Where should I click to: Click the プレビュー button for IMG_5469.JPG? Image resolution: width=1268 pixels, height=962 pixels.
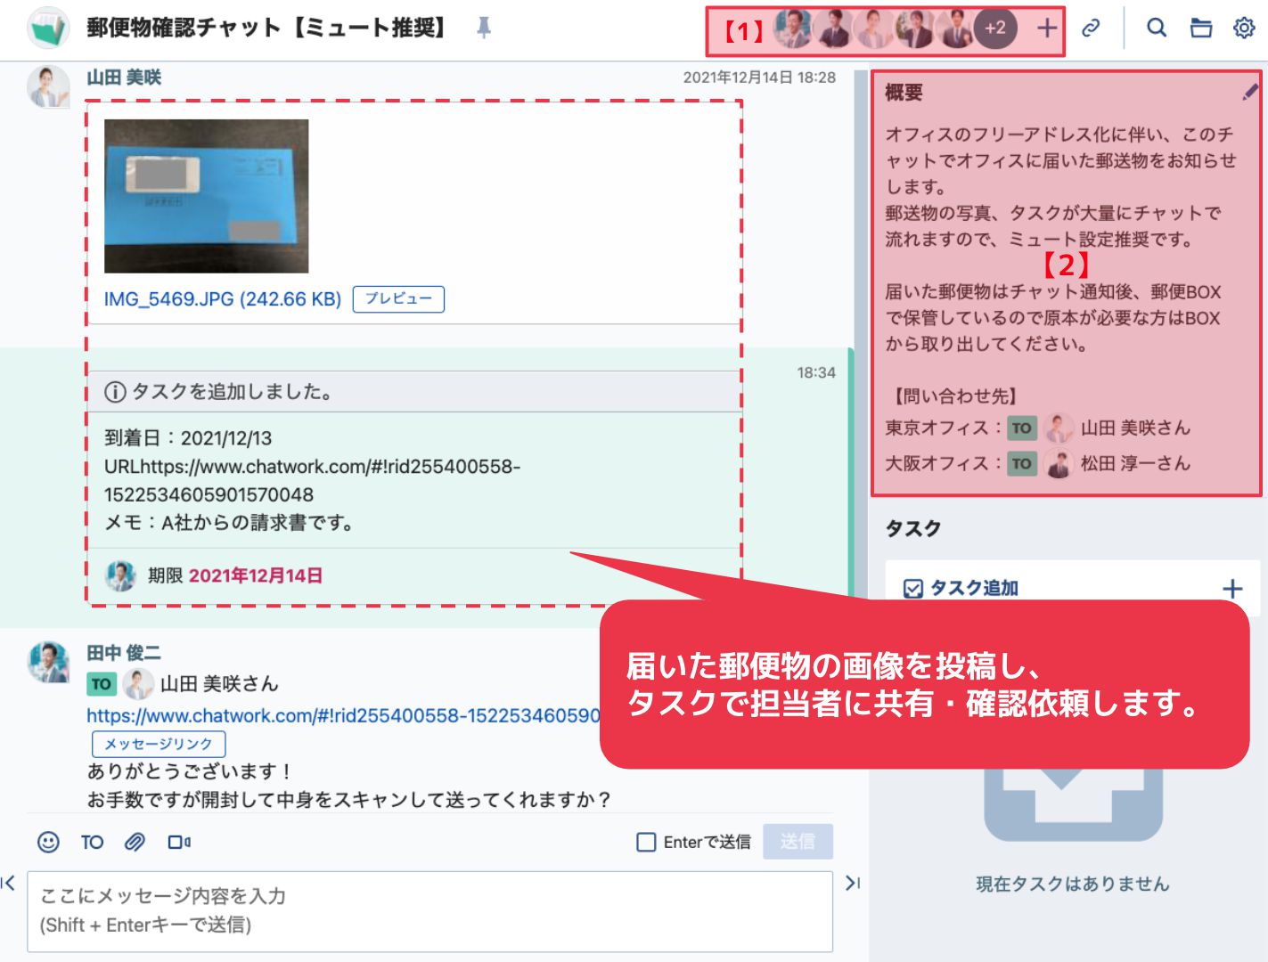point(398,299)
